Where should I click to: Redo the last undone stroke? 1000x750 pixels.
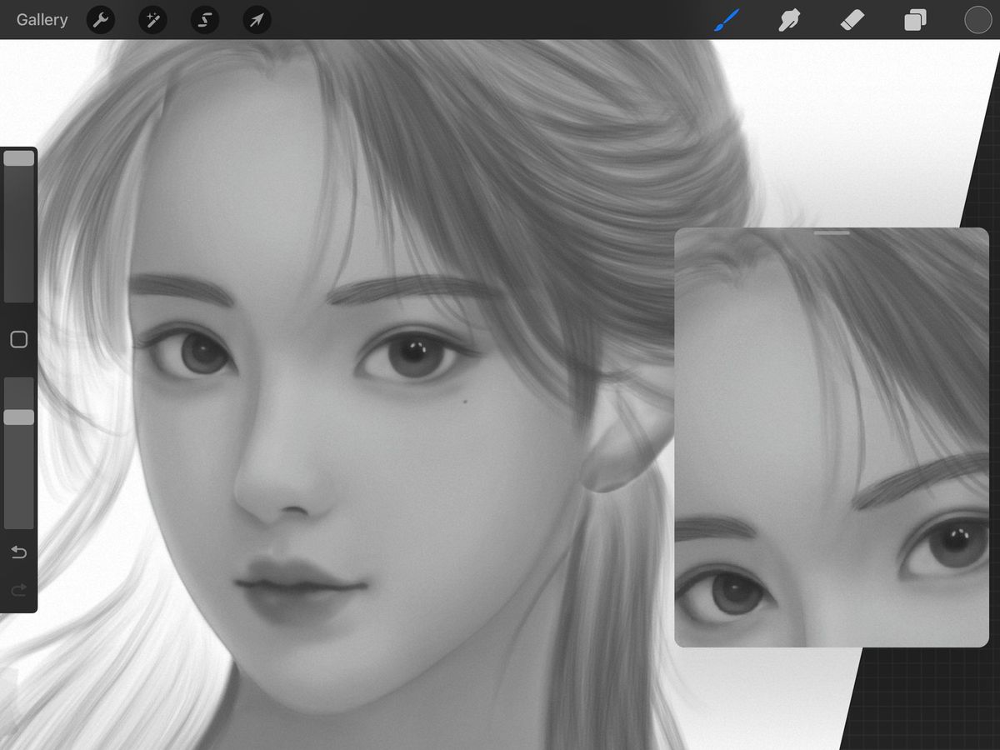18,590
